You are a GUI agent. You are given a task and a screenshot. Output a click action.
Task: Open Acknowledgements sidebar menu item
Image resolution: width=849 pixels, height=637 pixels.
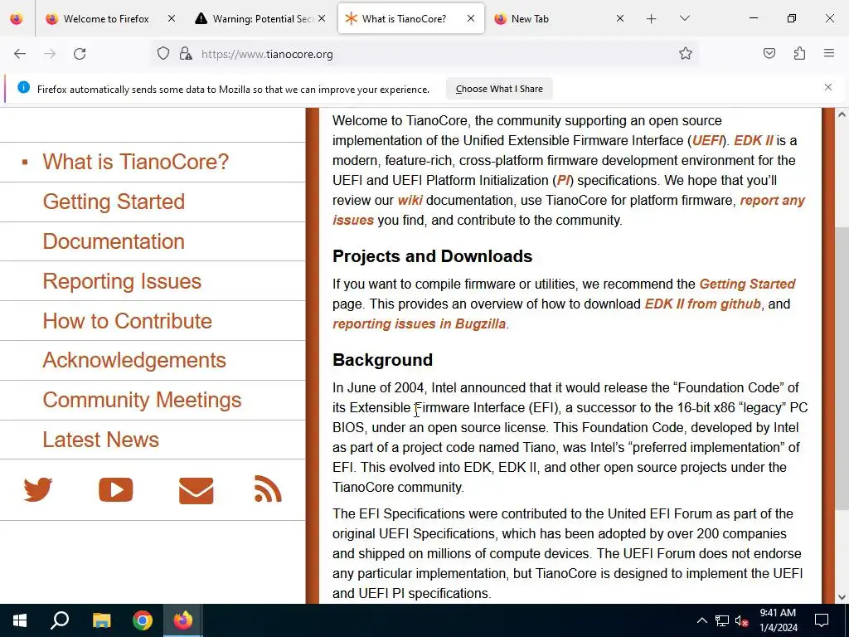point(134,360)
